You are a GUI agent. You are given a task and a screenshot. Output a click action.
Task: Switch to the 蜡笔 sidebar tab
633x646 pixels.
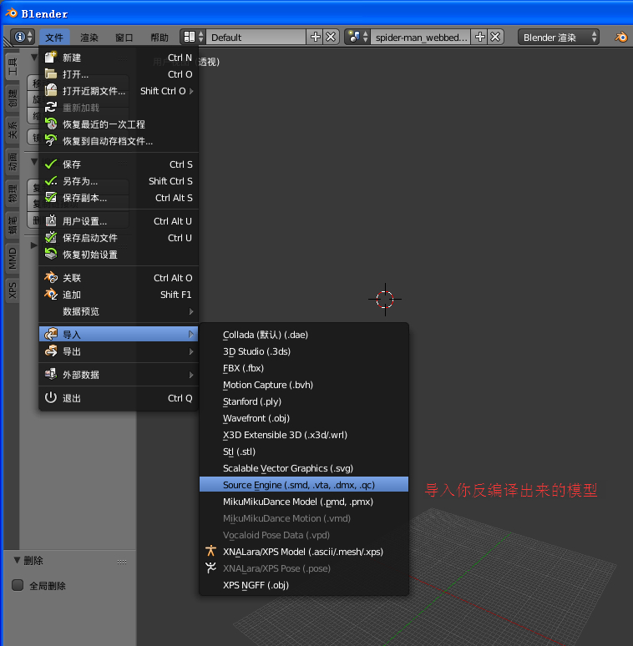point(13,225)
